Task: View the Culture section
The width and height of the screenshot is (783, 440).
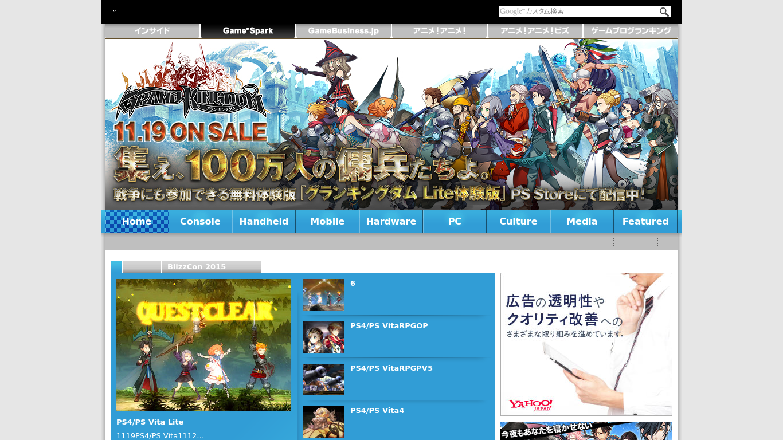Action: pyautogui.click(x=518, y=221)
